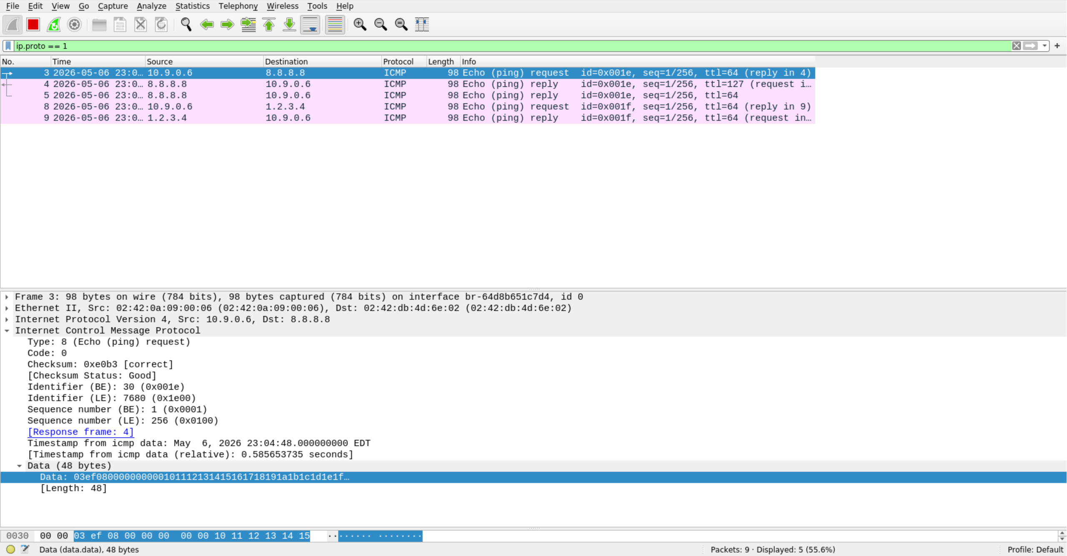Open the Go menu
The width and height of the screenshot is (1067, 556).
tap(84, 6)
